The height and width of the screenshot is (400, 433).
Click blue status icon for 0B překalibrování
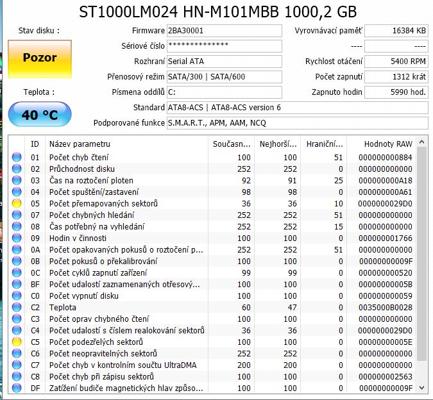pos(17,262)
